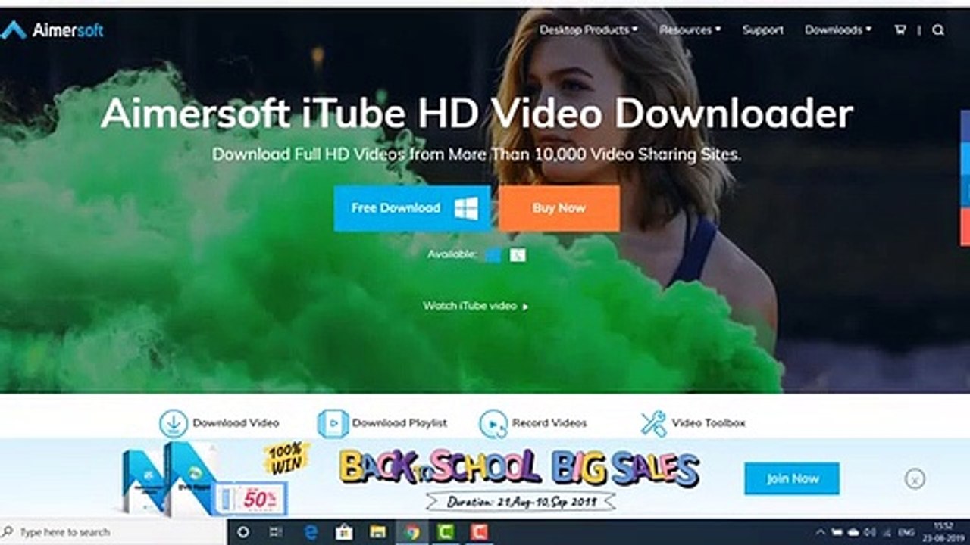970x545 pixels.
Task: Click the orange Buy Now button
Action: tap(559, 208)
